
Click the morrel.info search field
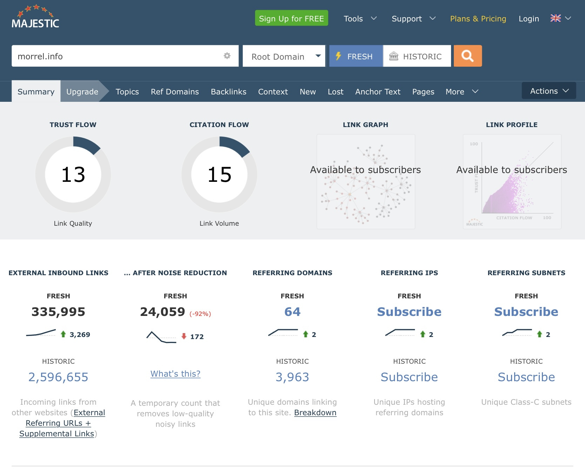pos(125,56)
